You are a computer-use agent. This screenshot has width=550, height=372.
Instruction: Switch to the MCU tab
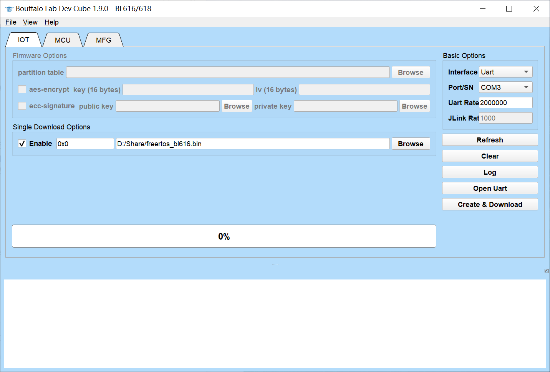coord(63,40)
